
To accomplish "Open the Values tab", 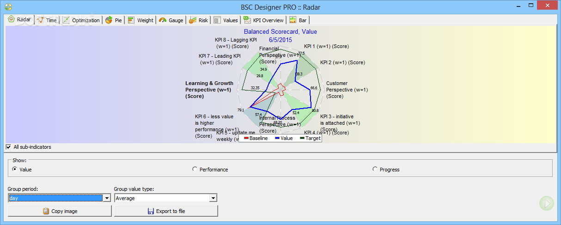I will pos(226,20).
